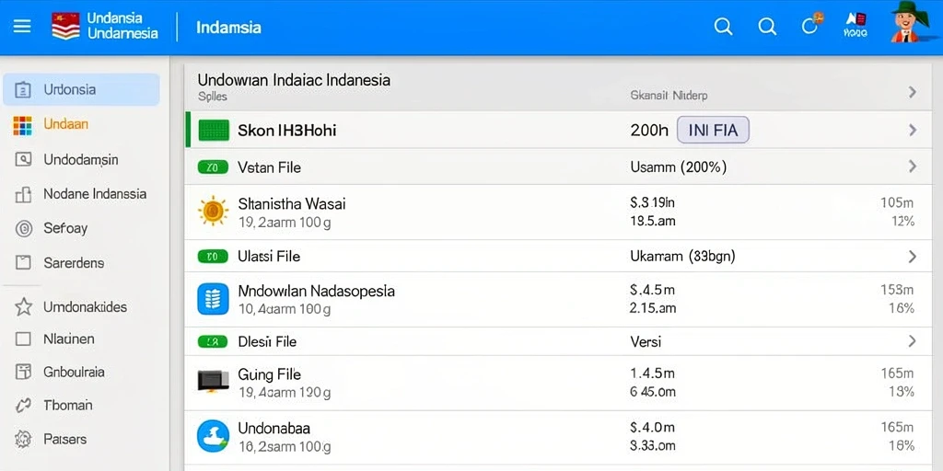Image resolution: width=943 pixels, height=471 pixels.
Task: Expand the Vstan File row chevron
Action: coord(913,167)
